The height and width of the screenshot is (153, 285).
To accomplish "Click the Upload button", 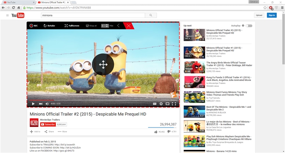I will tap(259, 15).
